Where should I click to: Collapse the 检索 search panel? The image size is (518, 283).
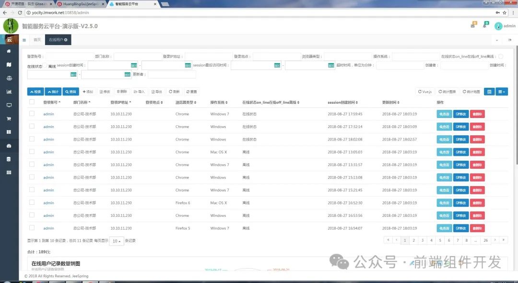[35, 91]
